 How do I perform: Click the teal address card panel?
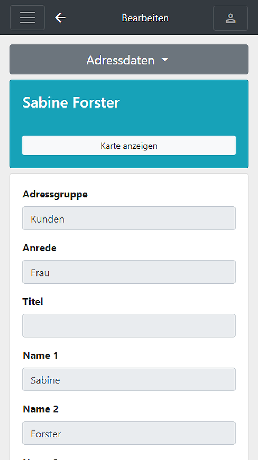(129, 118)
